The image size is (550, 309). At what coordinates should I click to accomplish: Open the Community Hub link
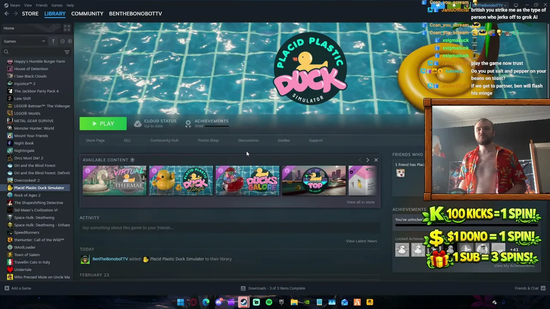click(x=164, y=140)
